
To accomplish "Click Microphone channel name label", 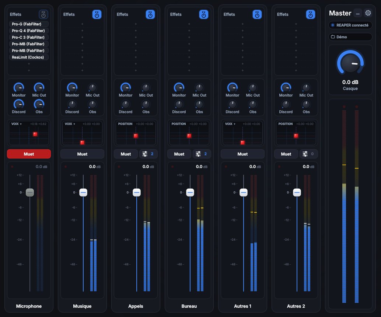I will tap(29, 306).
